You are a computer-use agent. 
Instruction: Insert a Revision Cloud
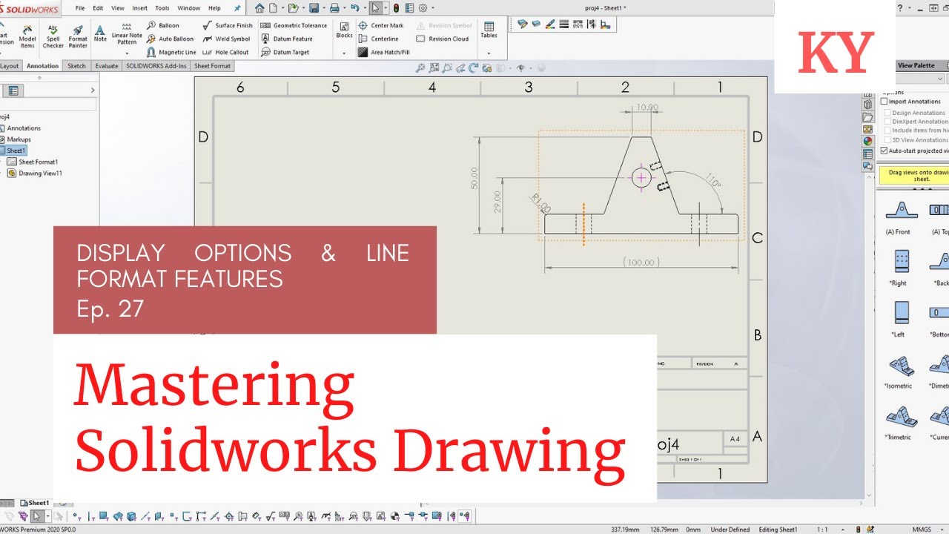tap(443, 39)
